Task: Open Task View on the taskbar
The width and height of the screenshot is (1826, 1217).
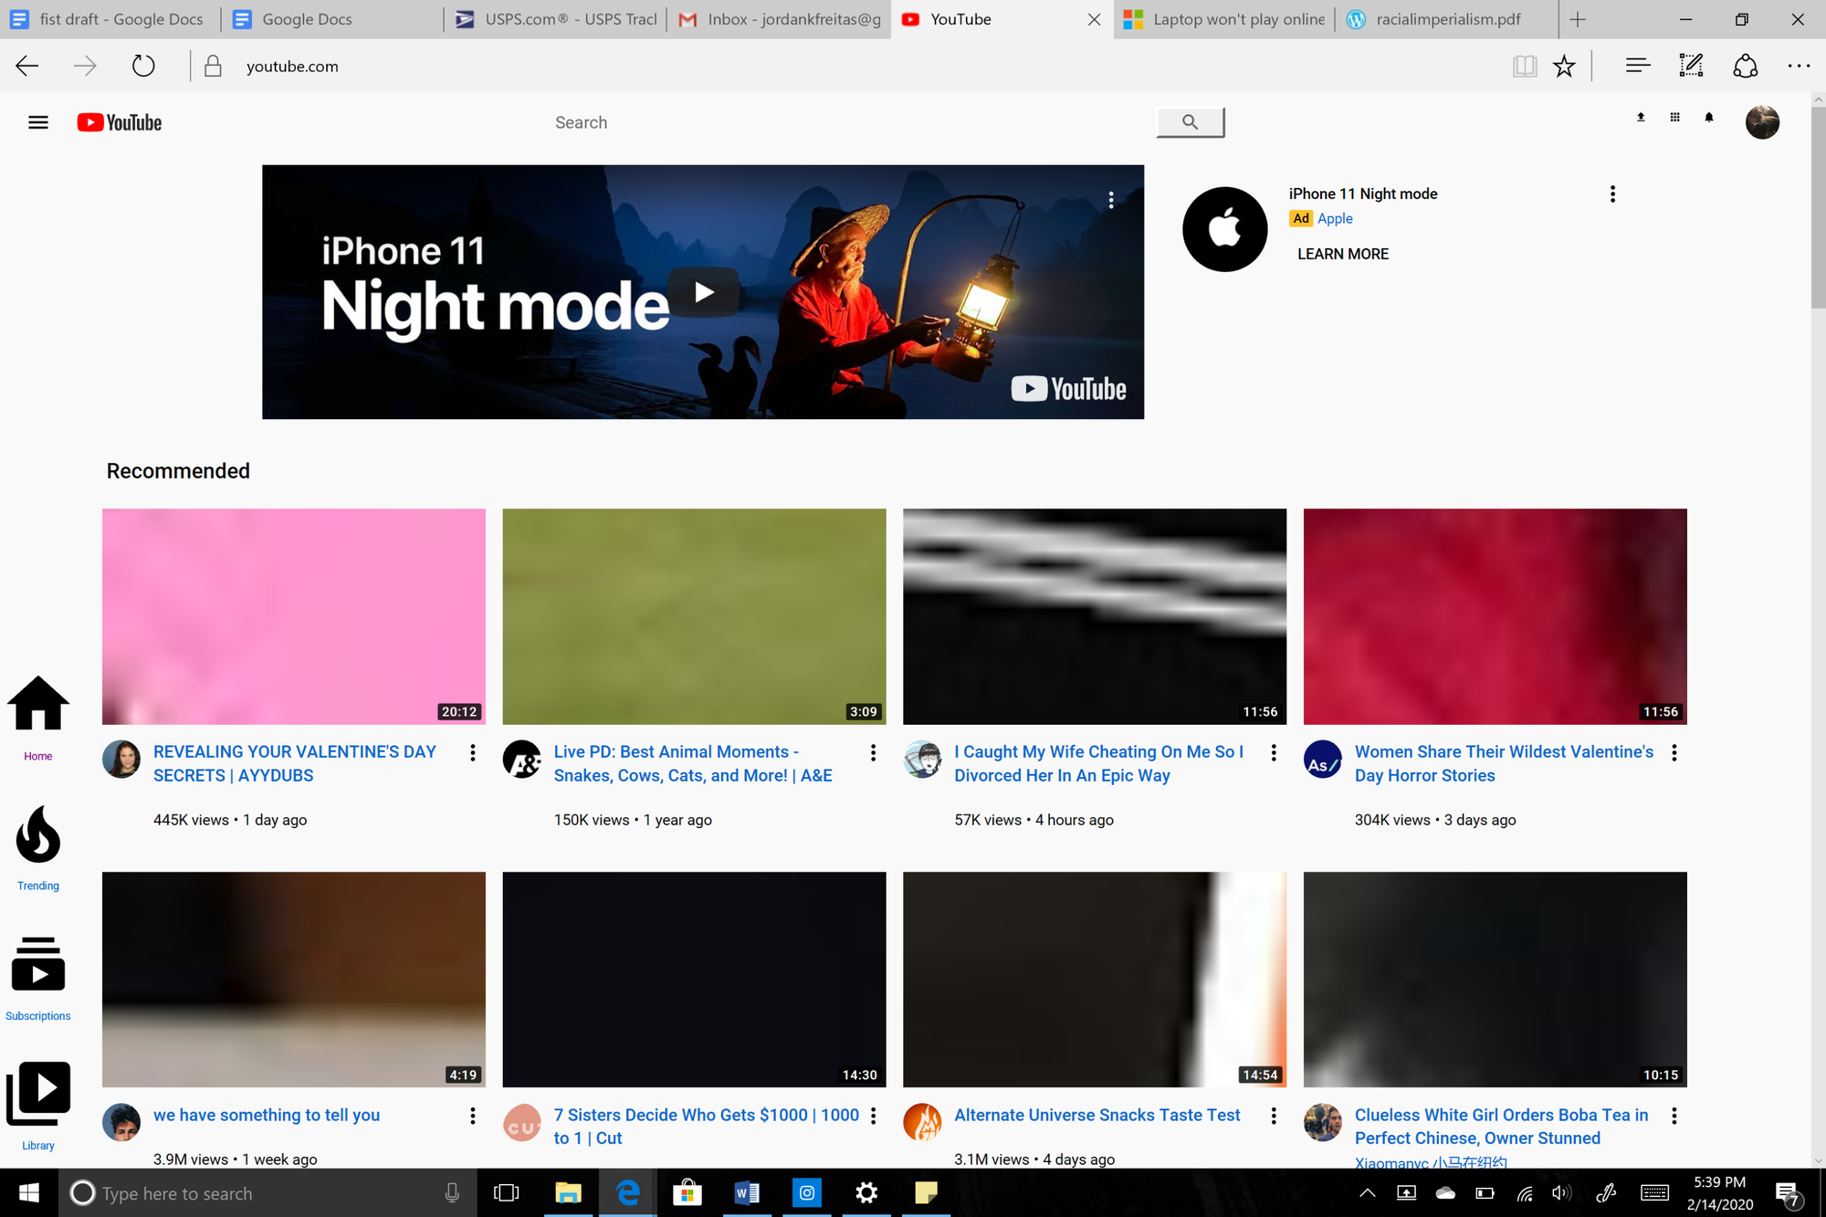Action: coord(506,1192)
